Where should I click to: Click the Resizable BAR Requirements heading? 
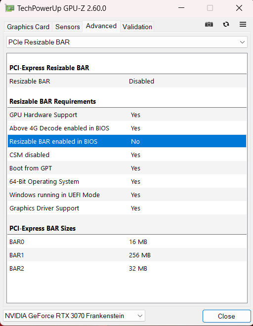coord(53,101)
